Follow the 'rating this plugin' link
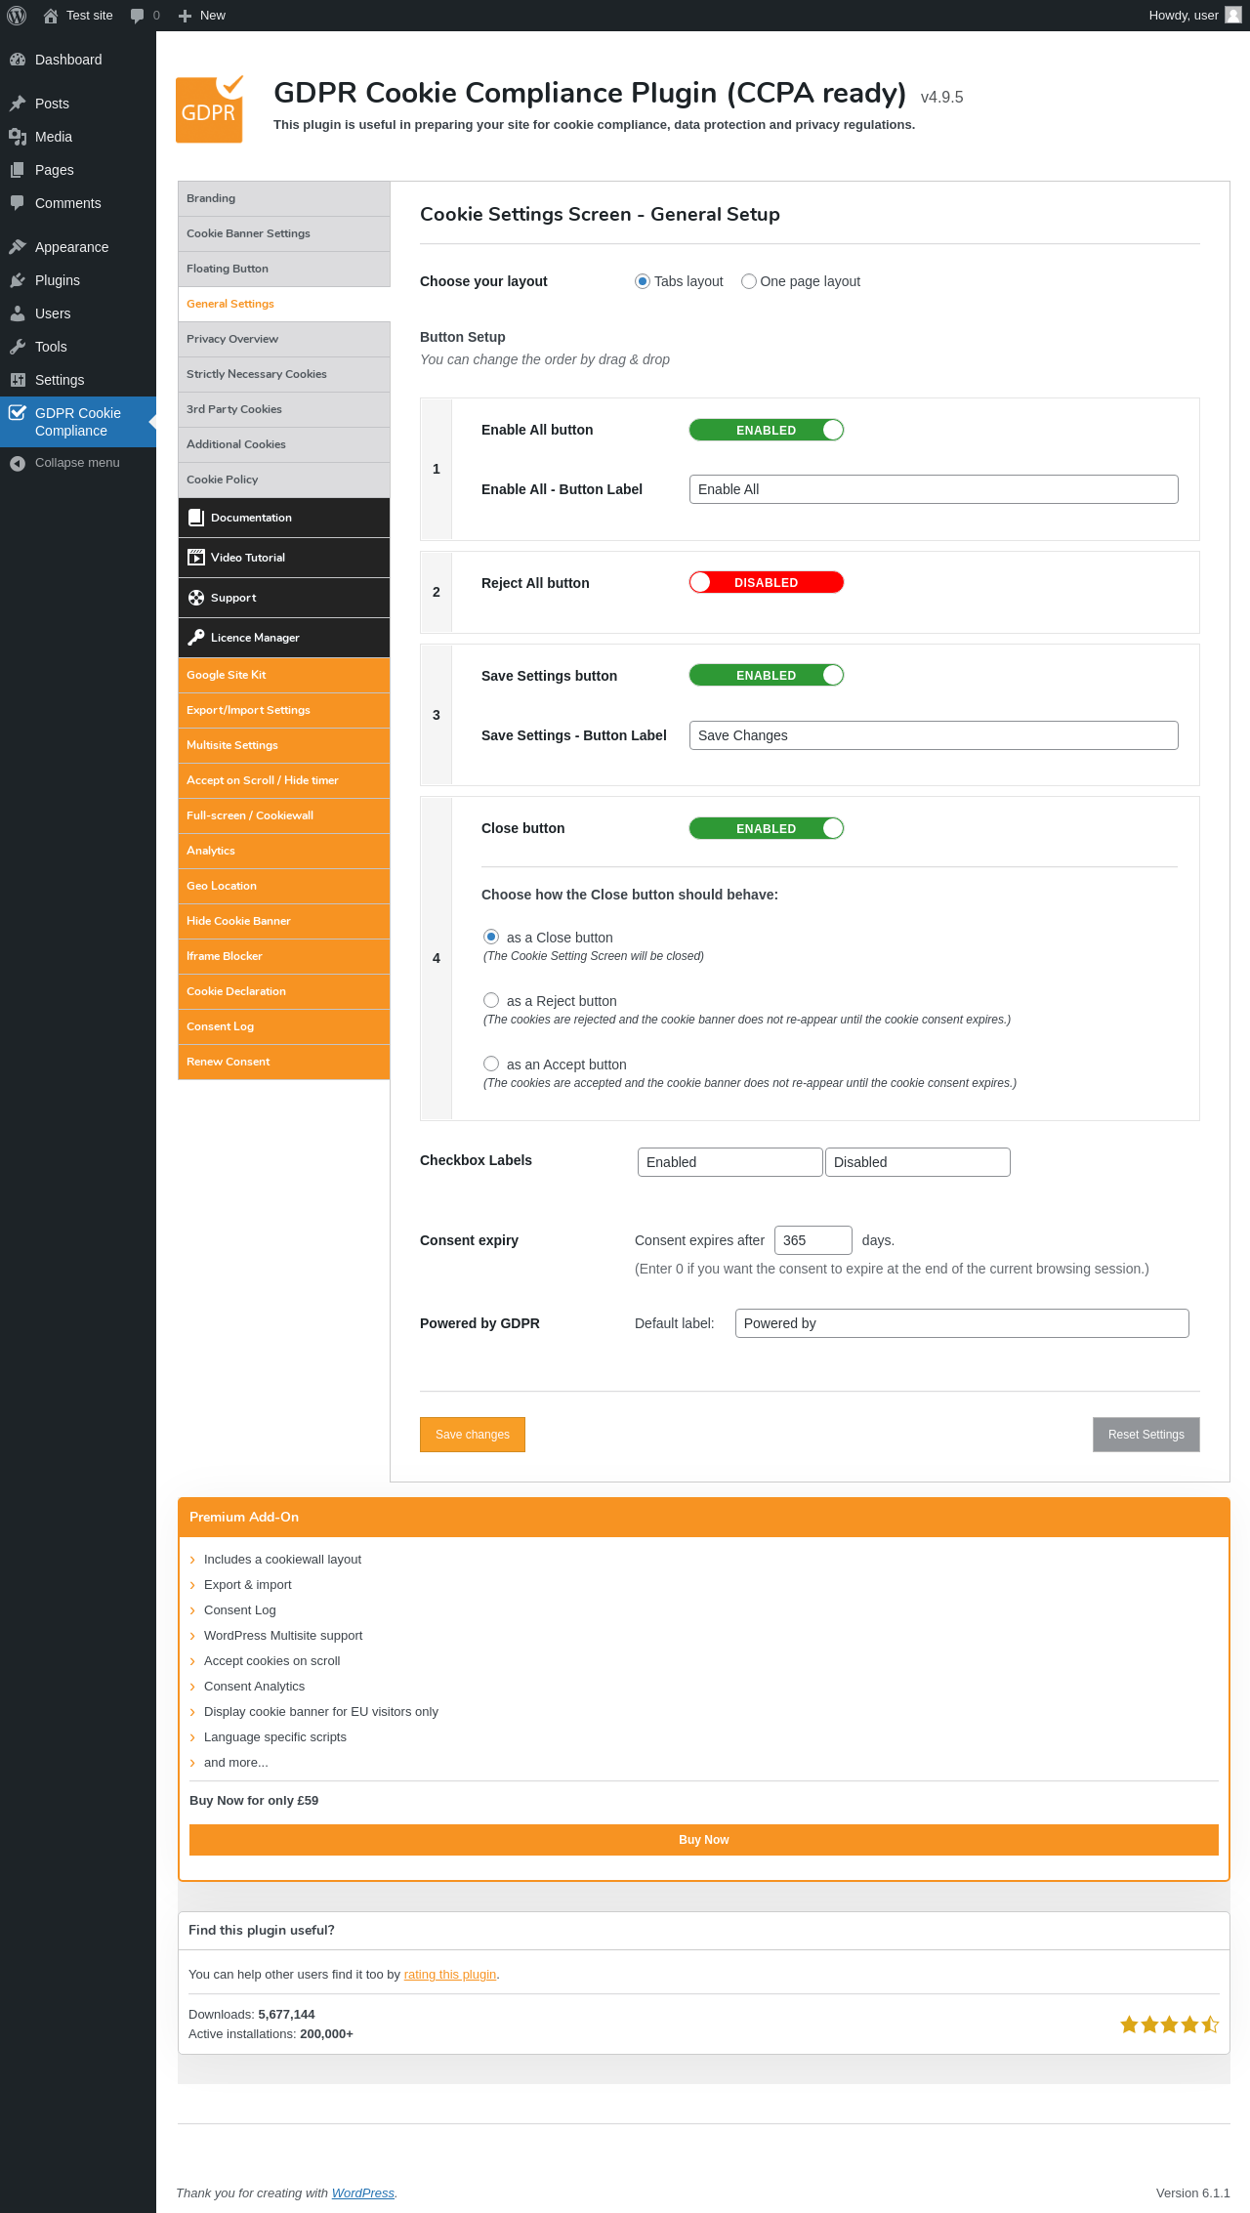 click(x=450, y=1975)
